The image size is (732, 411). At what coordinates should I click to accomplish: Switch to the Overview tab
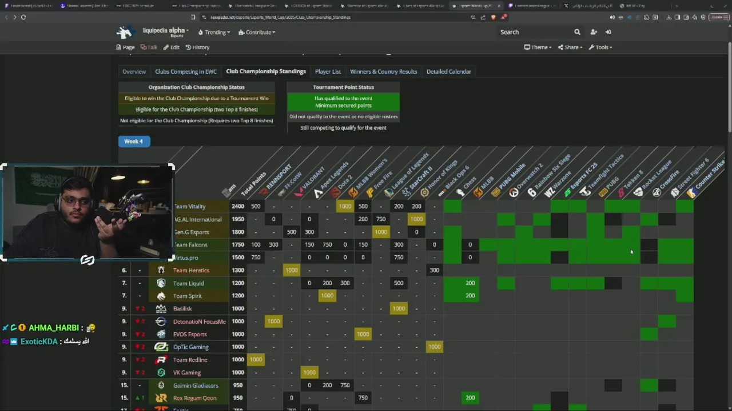tap(134, 71)
